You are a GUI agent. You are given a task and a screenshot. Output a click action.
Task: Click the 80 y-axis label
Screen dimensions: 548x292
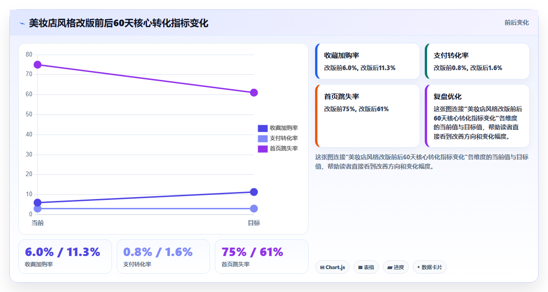[28, 55]
